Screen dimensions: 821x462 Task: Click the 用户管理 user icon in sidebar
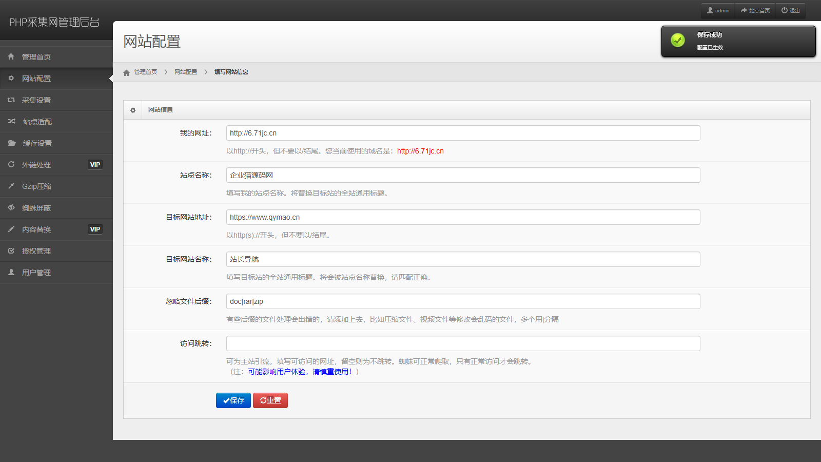[11, 273]
